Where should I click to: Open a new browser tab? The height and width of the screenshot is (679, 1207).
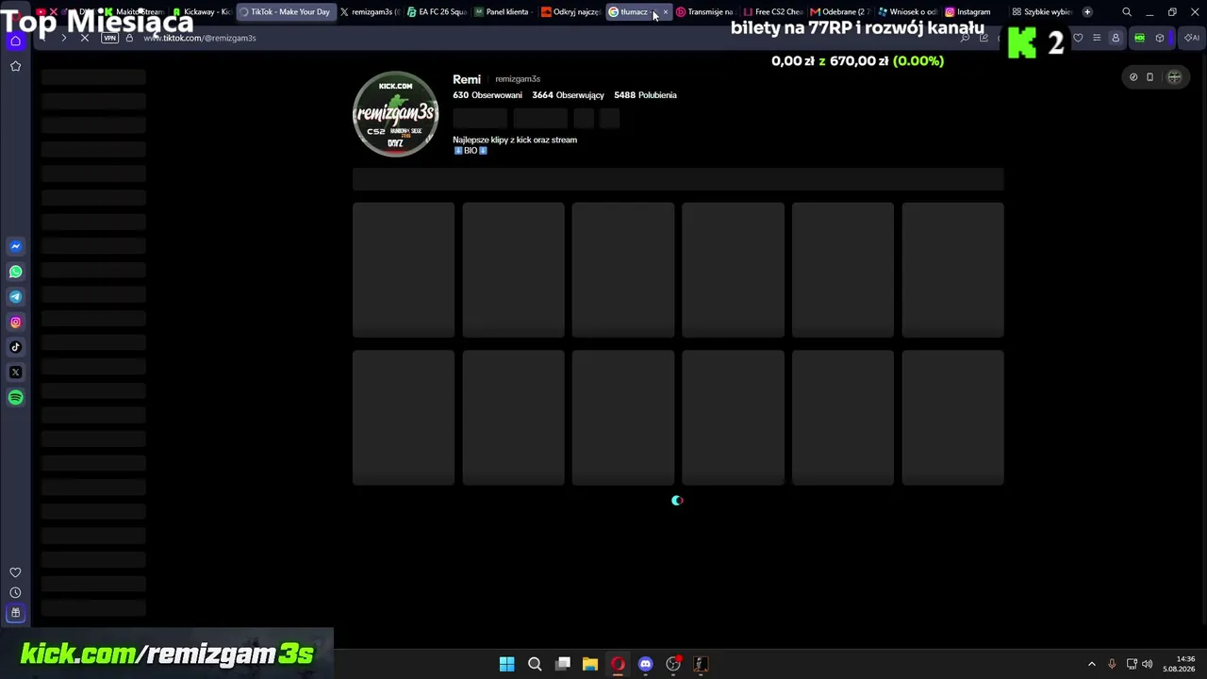1087,12
